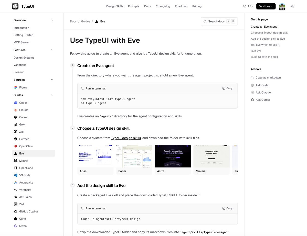Click the Ask Claude icon
The width and height of the screenshot is (307, 236).
252,92
